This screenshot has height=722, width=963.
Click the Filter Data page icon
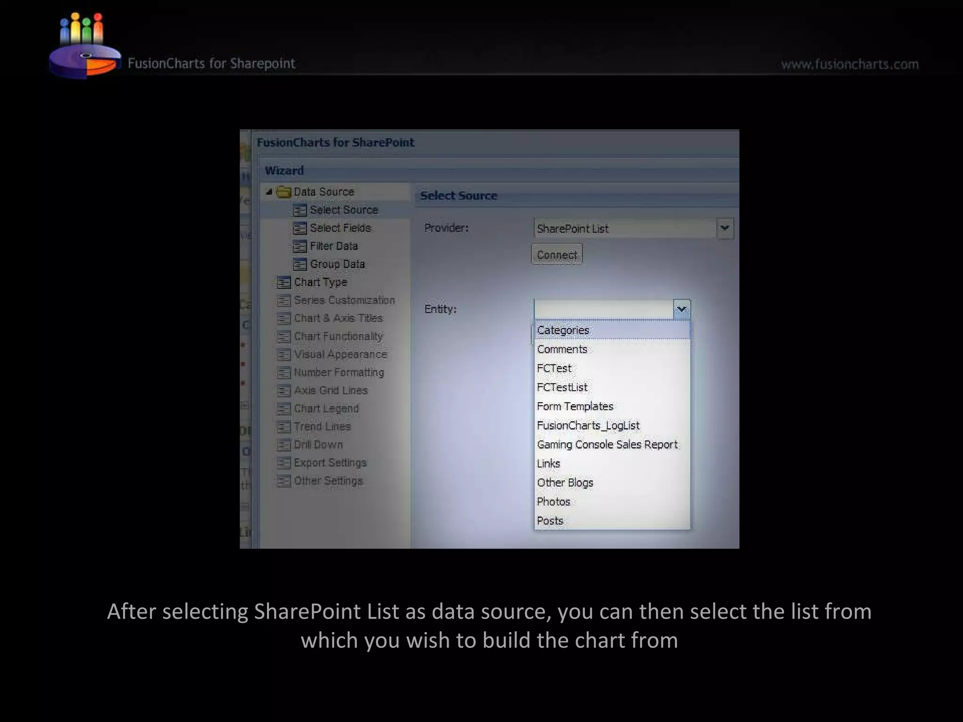coord(300,246)
